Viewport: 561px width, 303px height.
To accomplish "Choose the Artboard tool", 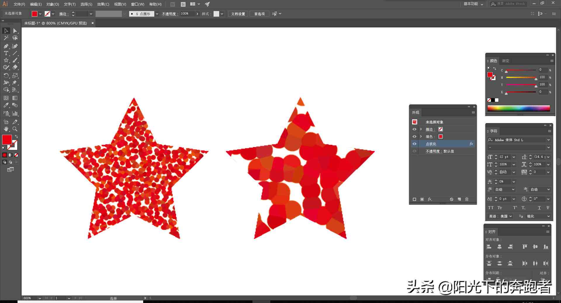I will tap(6, 122).
